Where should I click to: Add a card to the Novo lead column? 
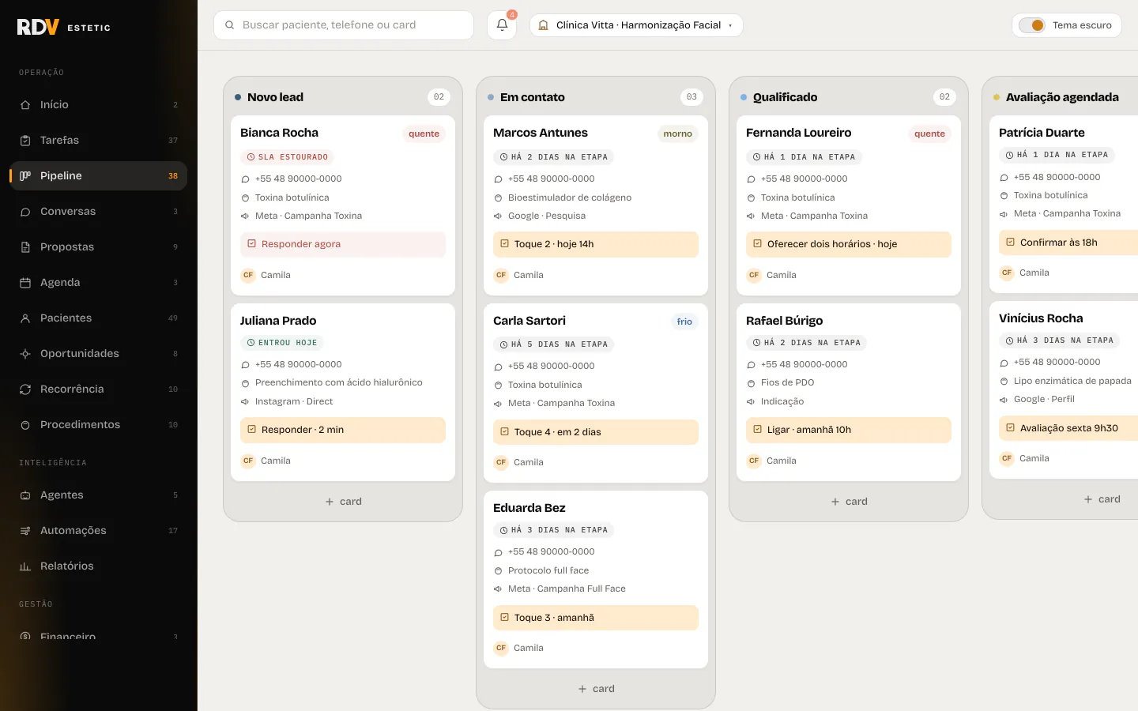click(343, 502)
